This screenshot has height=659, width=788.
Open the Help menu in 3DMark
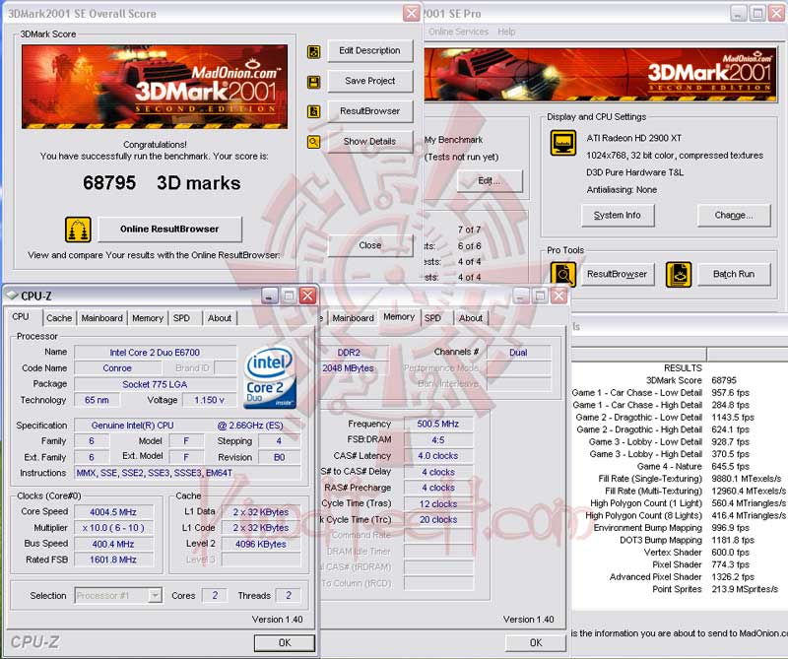506,32
